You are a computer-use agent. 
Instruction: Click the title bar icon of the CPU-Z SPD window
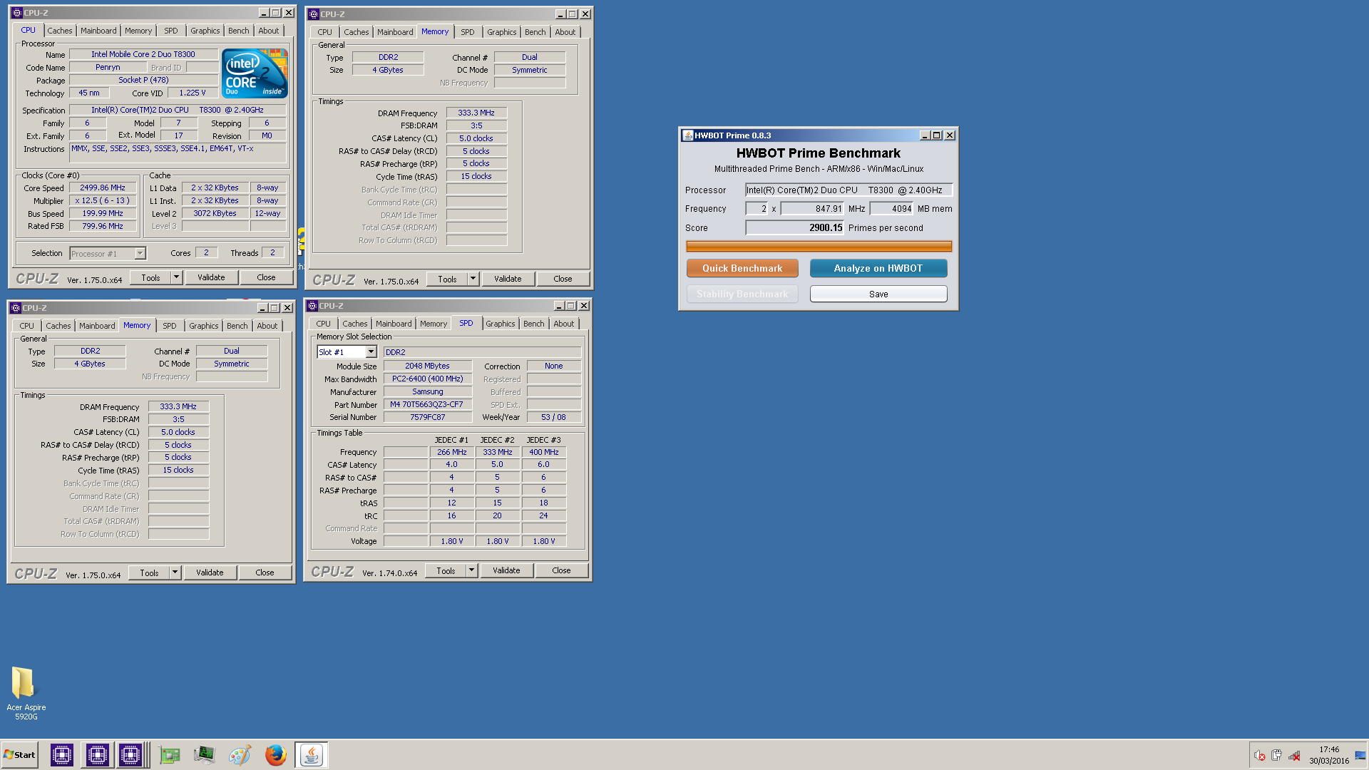312,306
